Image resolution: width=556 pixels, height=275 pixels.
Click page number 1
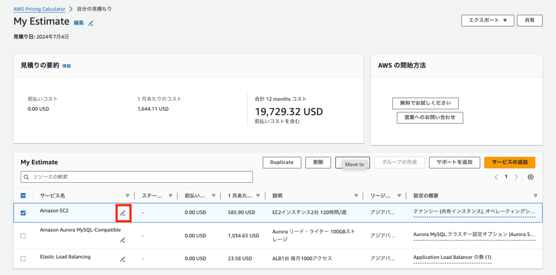506,177
